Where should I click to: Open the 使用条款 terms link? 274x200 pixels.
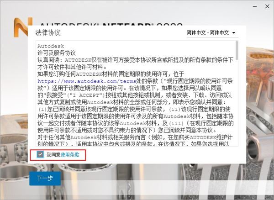click(x=70, y=155)
